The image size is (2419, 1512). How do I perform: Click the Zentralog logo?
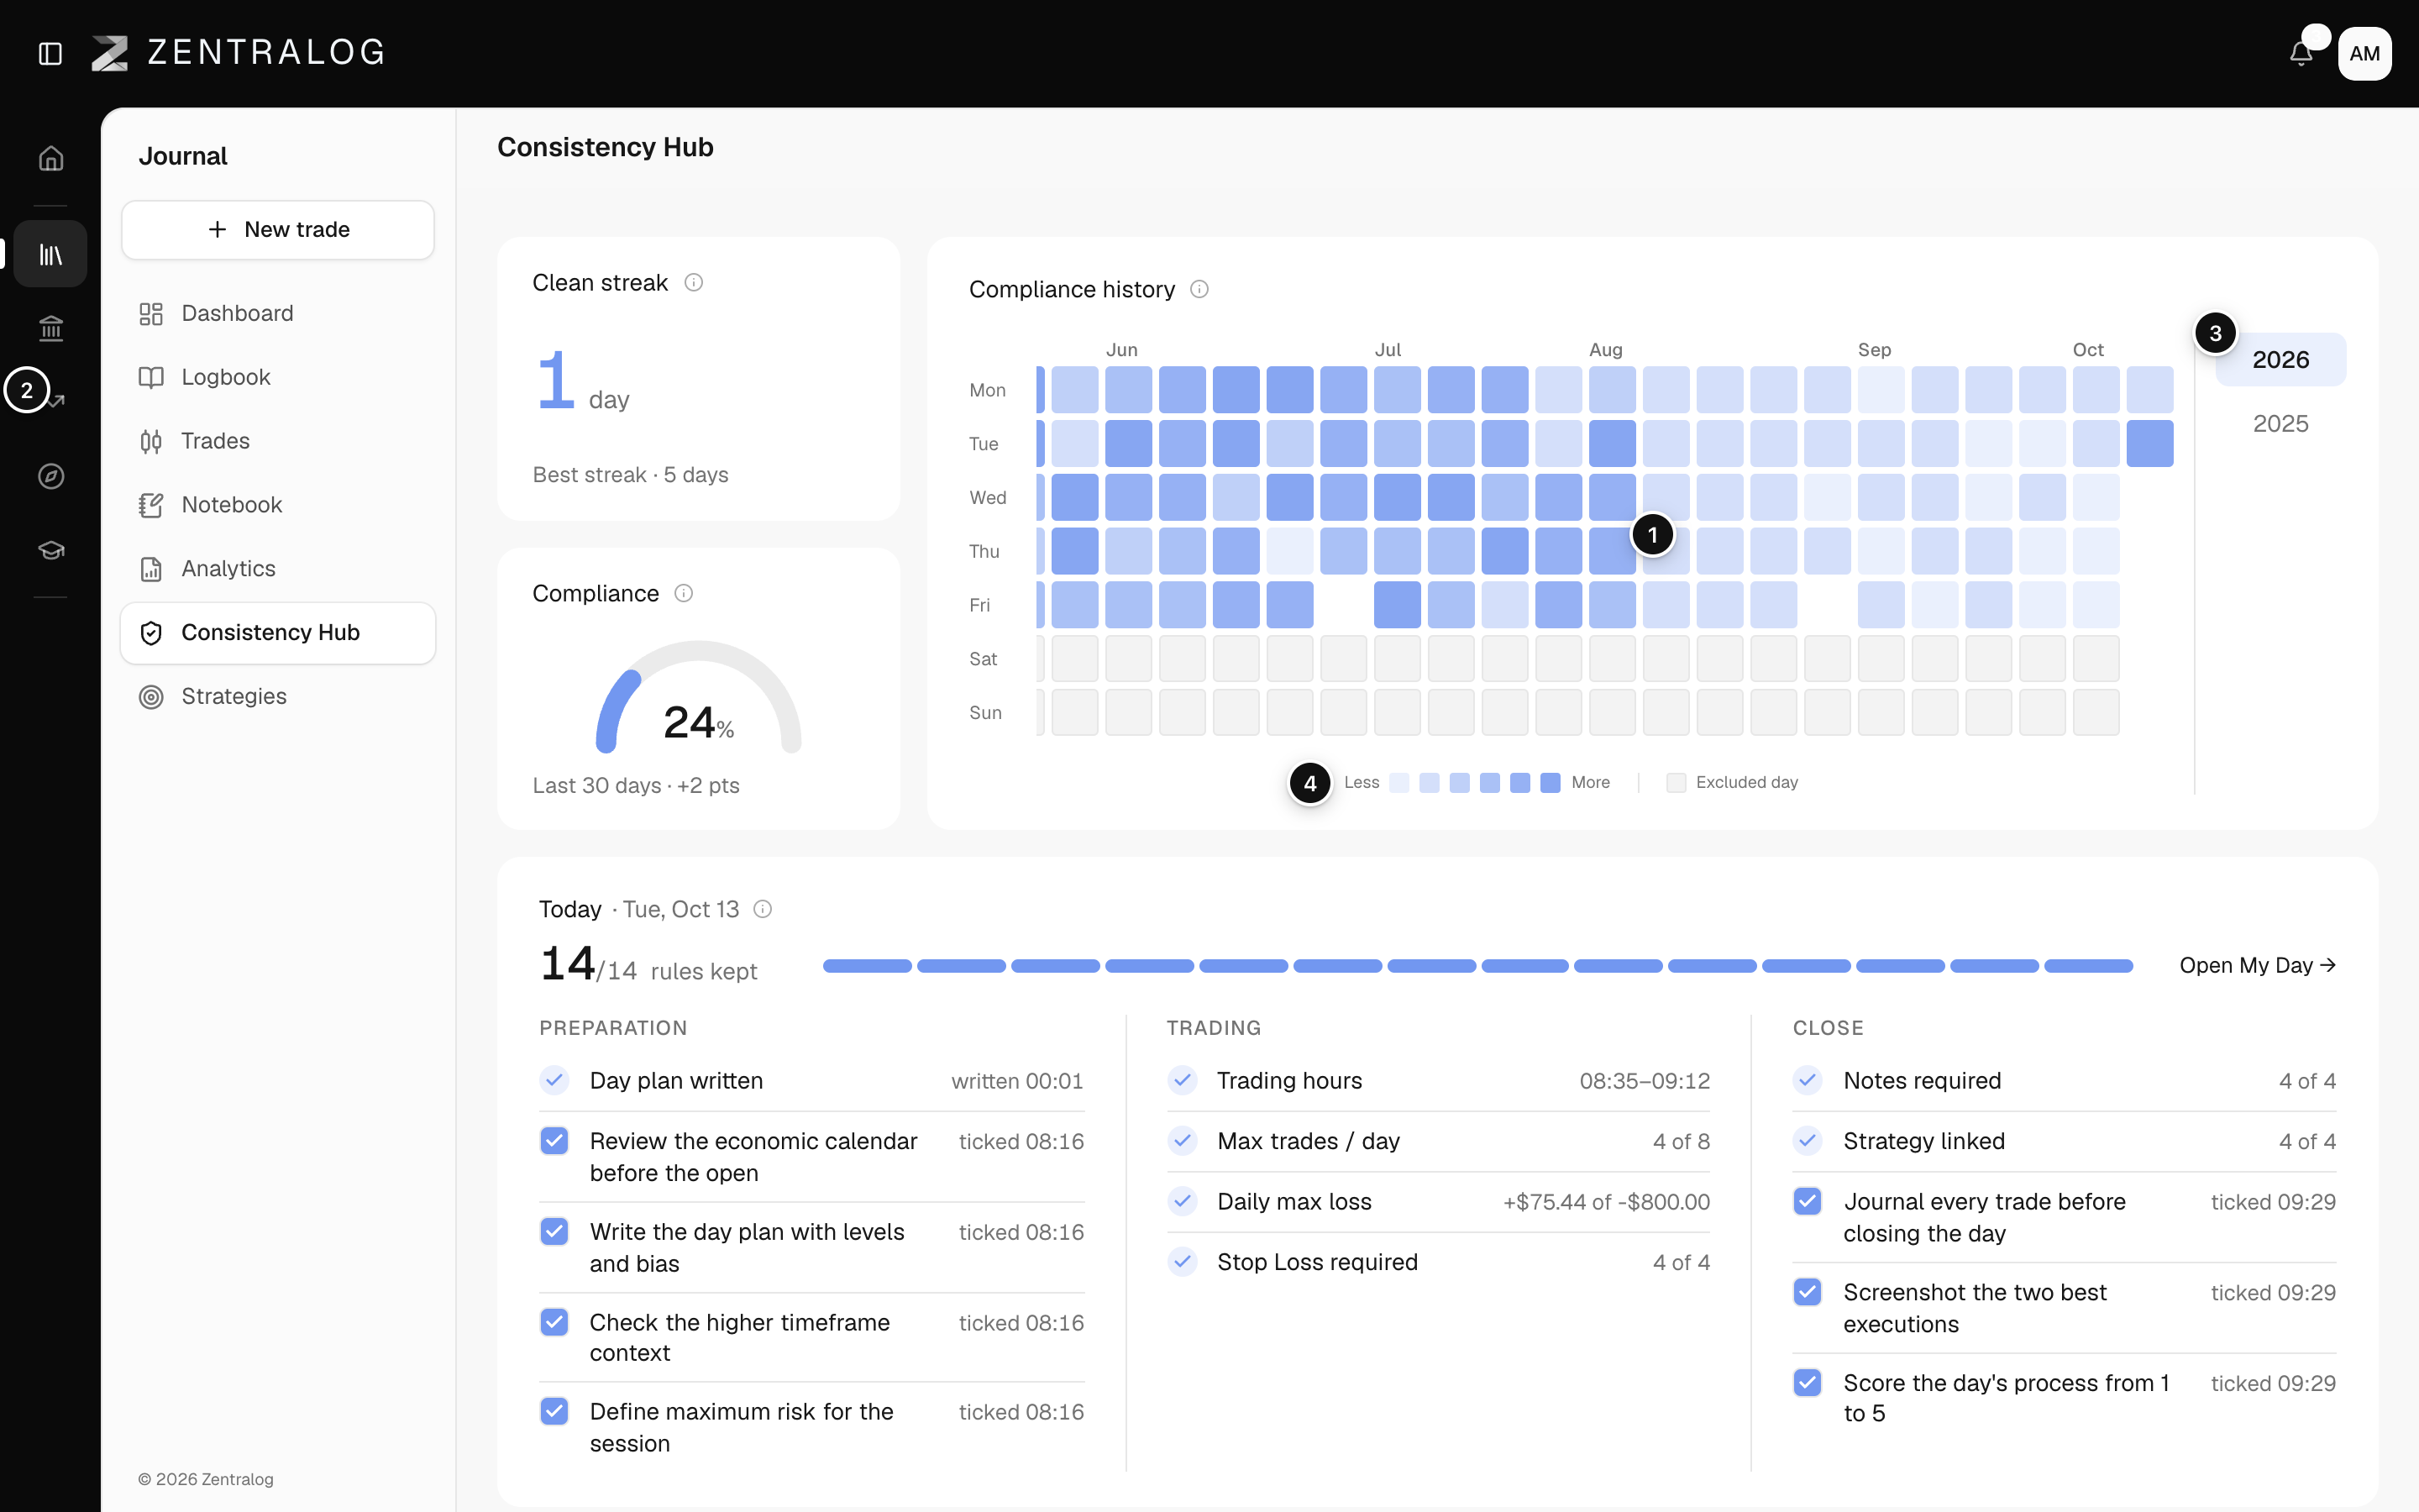238,52
